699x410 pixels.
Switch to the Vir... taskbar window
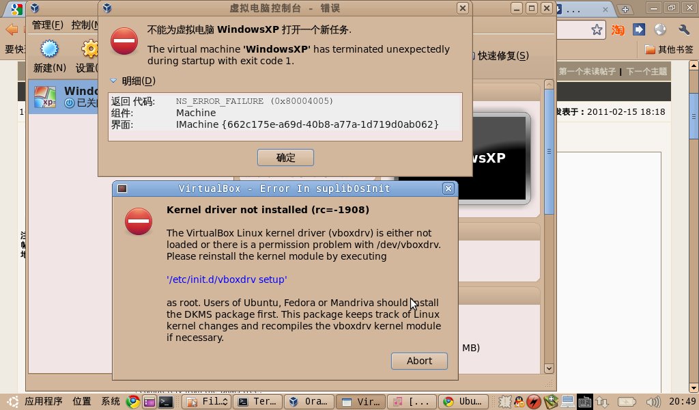pyautogui.click(x=360, y=402)
